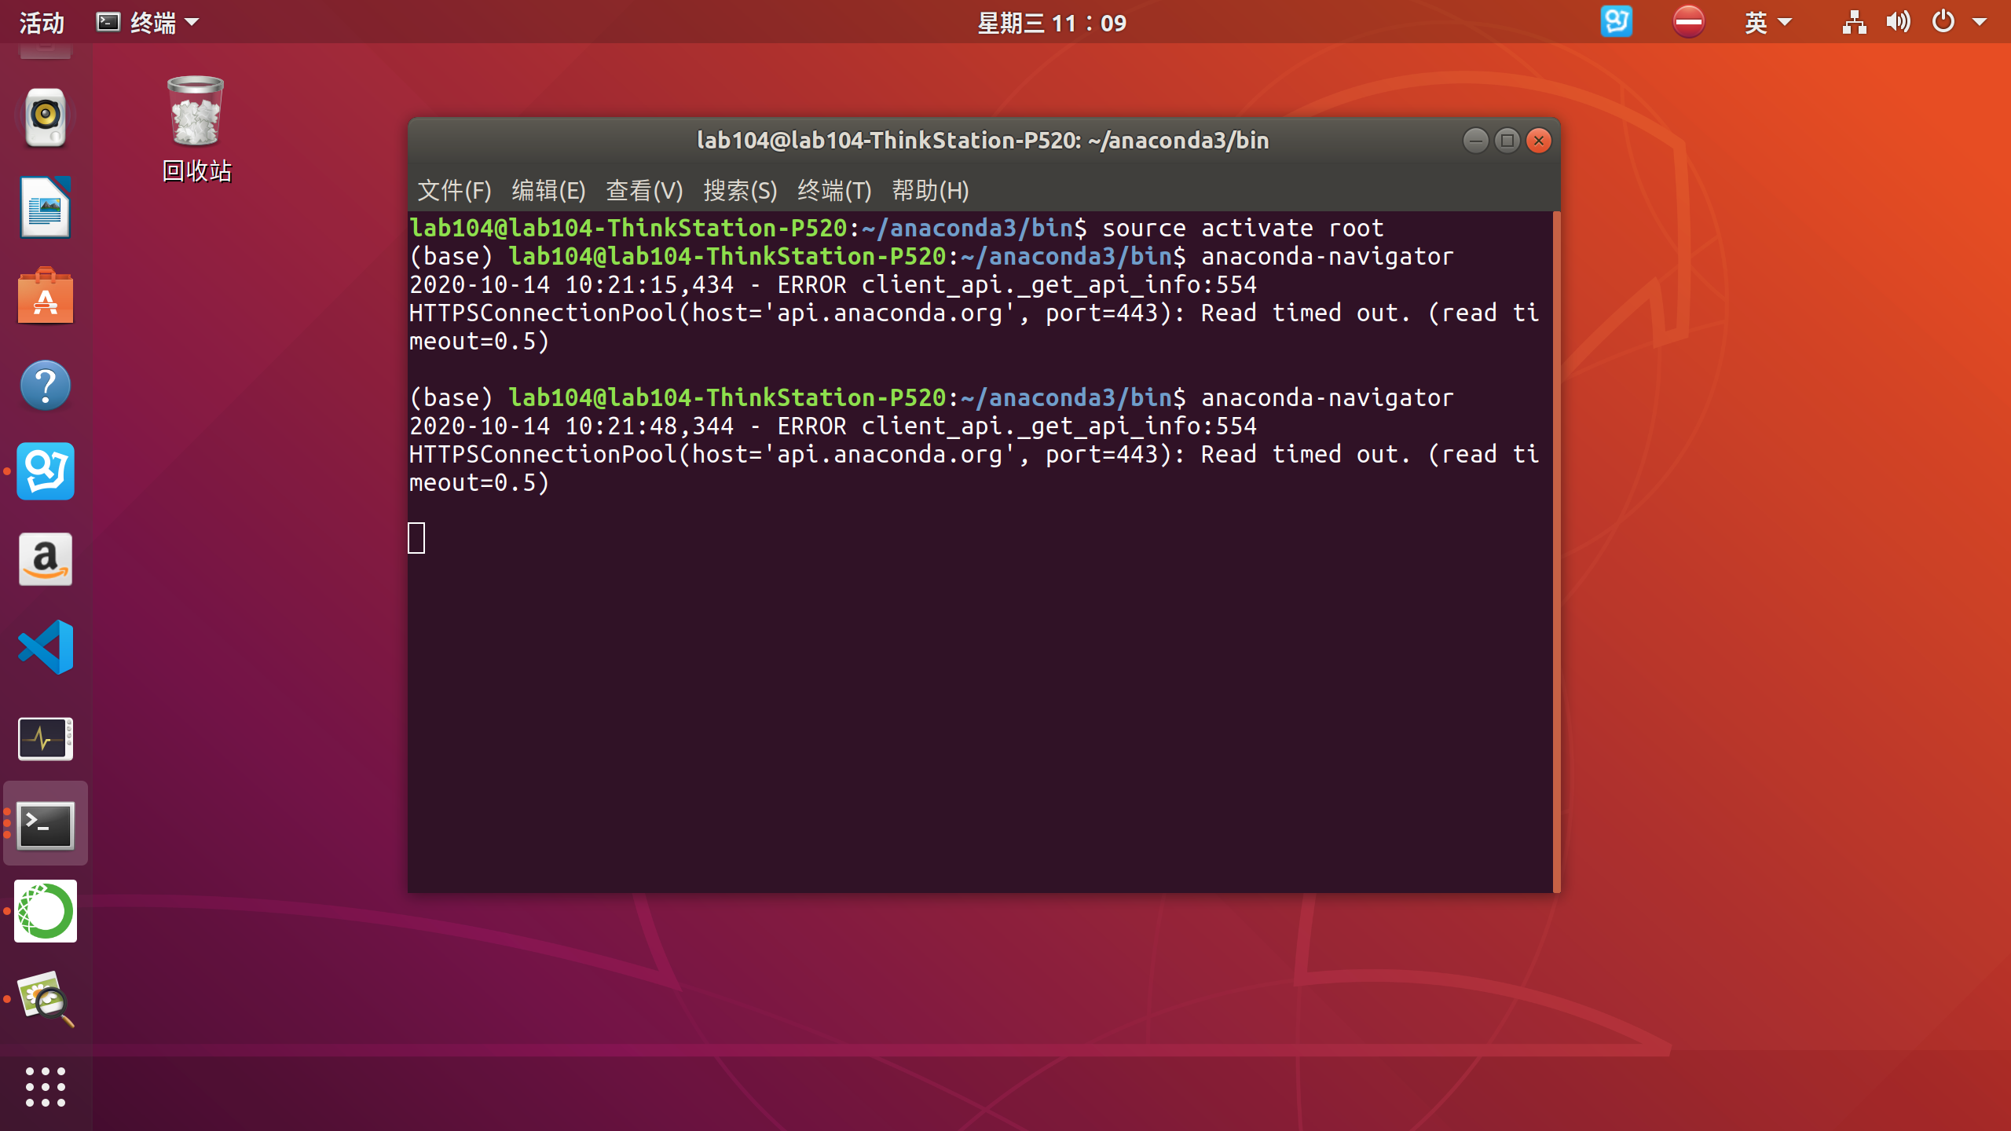
Task: Click the clock showing 星期三 11:09
Action: (1051, 23)
